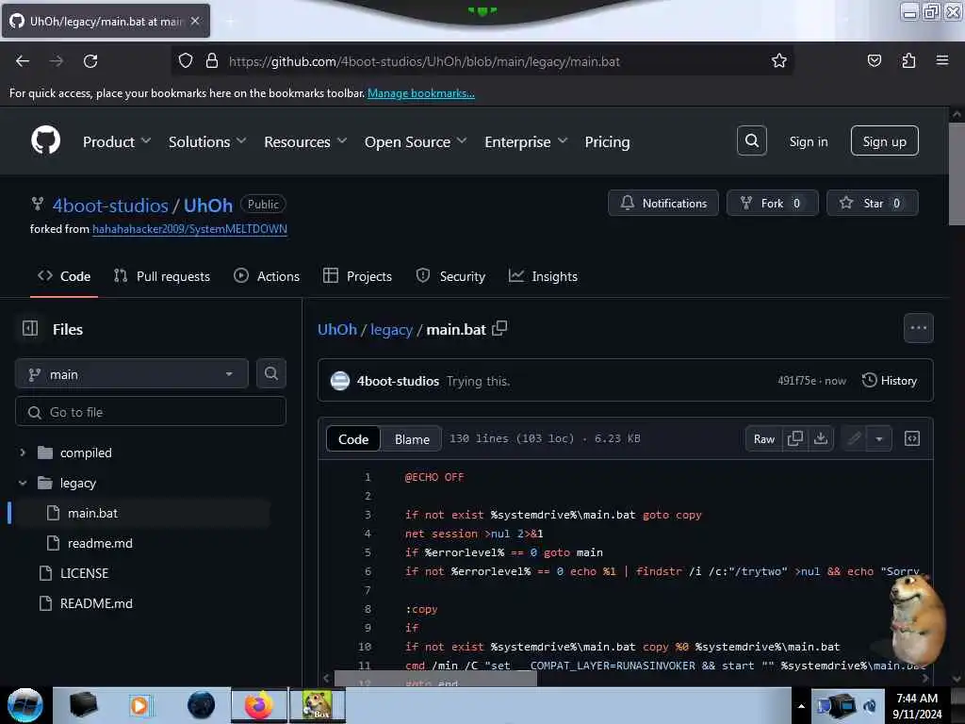Open the Insights tab
The width and height of the screenshot is (965, 724).
point(543,276)
